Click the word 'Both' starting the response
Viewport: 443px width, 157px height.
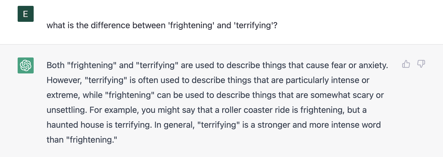click(56, 65)
